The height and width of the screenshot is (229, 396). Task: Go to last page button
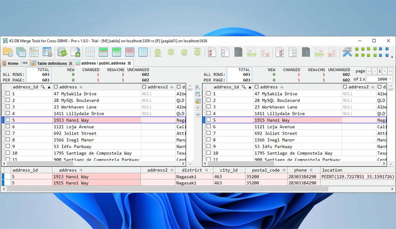tap(390, 71)
